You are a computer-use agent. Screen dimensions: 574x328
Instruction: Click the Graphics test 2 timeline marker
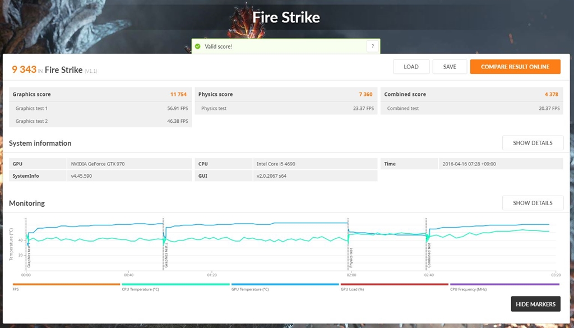(166, 255)
